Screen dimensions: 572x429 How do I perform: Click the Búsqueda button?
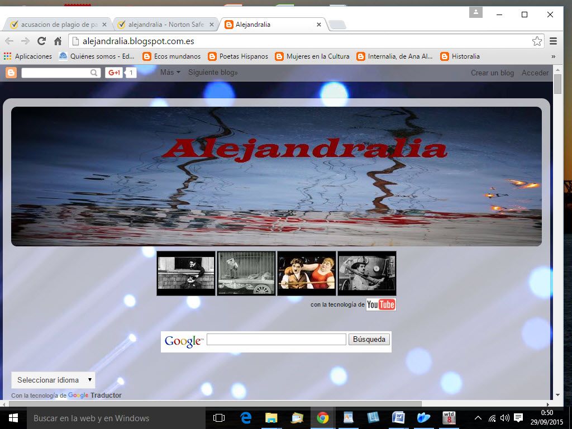pyautogui.click(x=369, y=339)
